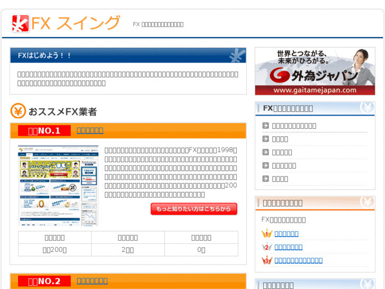The height and width of the screenshot is (289, 385).
Task: Click the red NO.1 ranking badge
Action: tap(44, 130)
